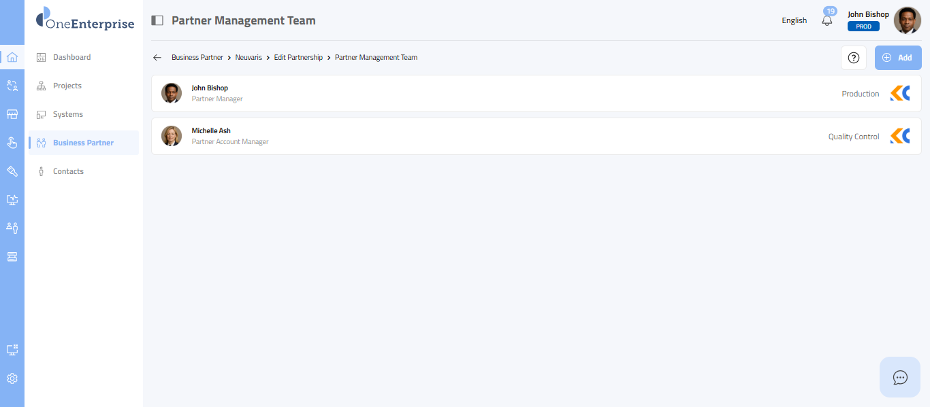Viewport: 930px width, 407px height.
Task: Open Projects in the side menu
Action: (x=67, y=86)
